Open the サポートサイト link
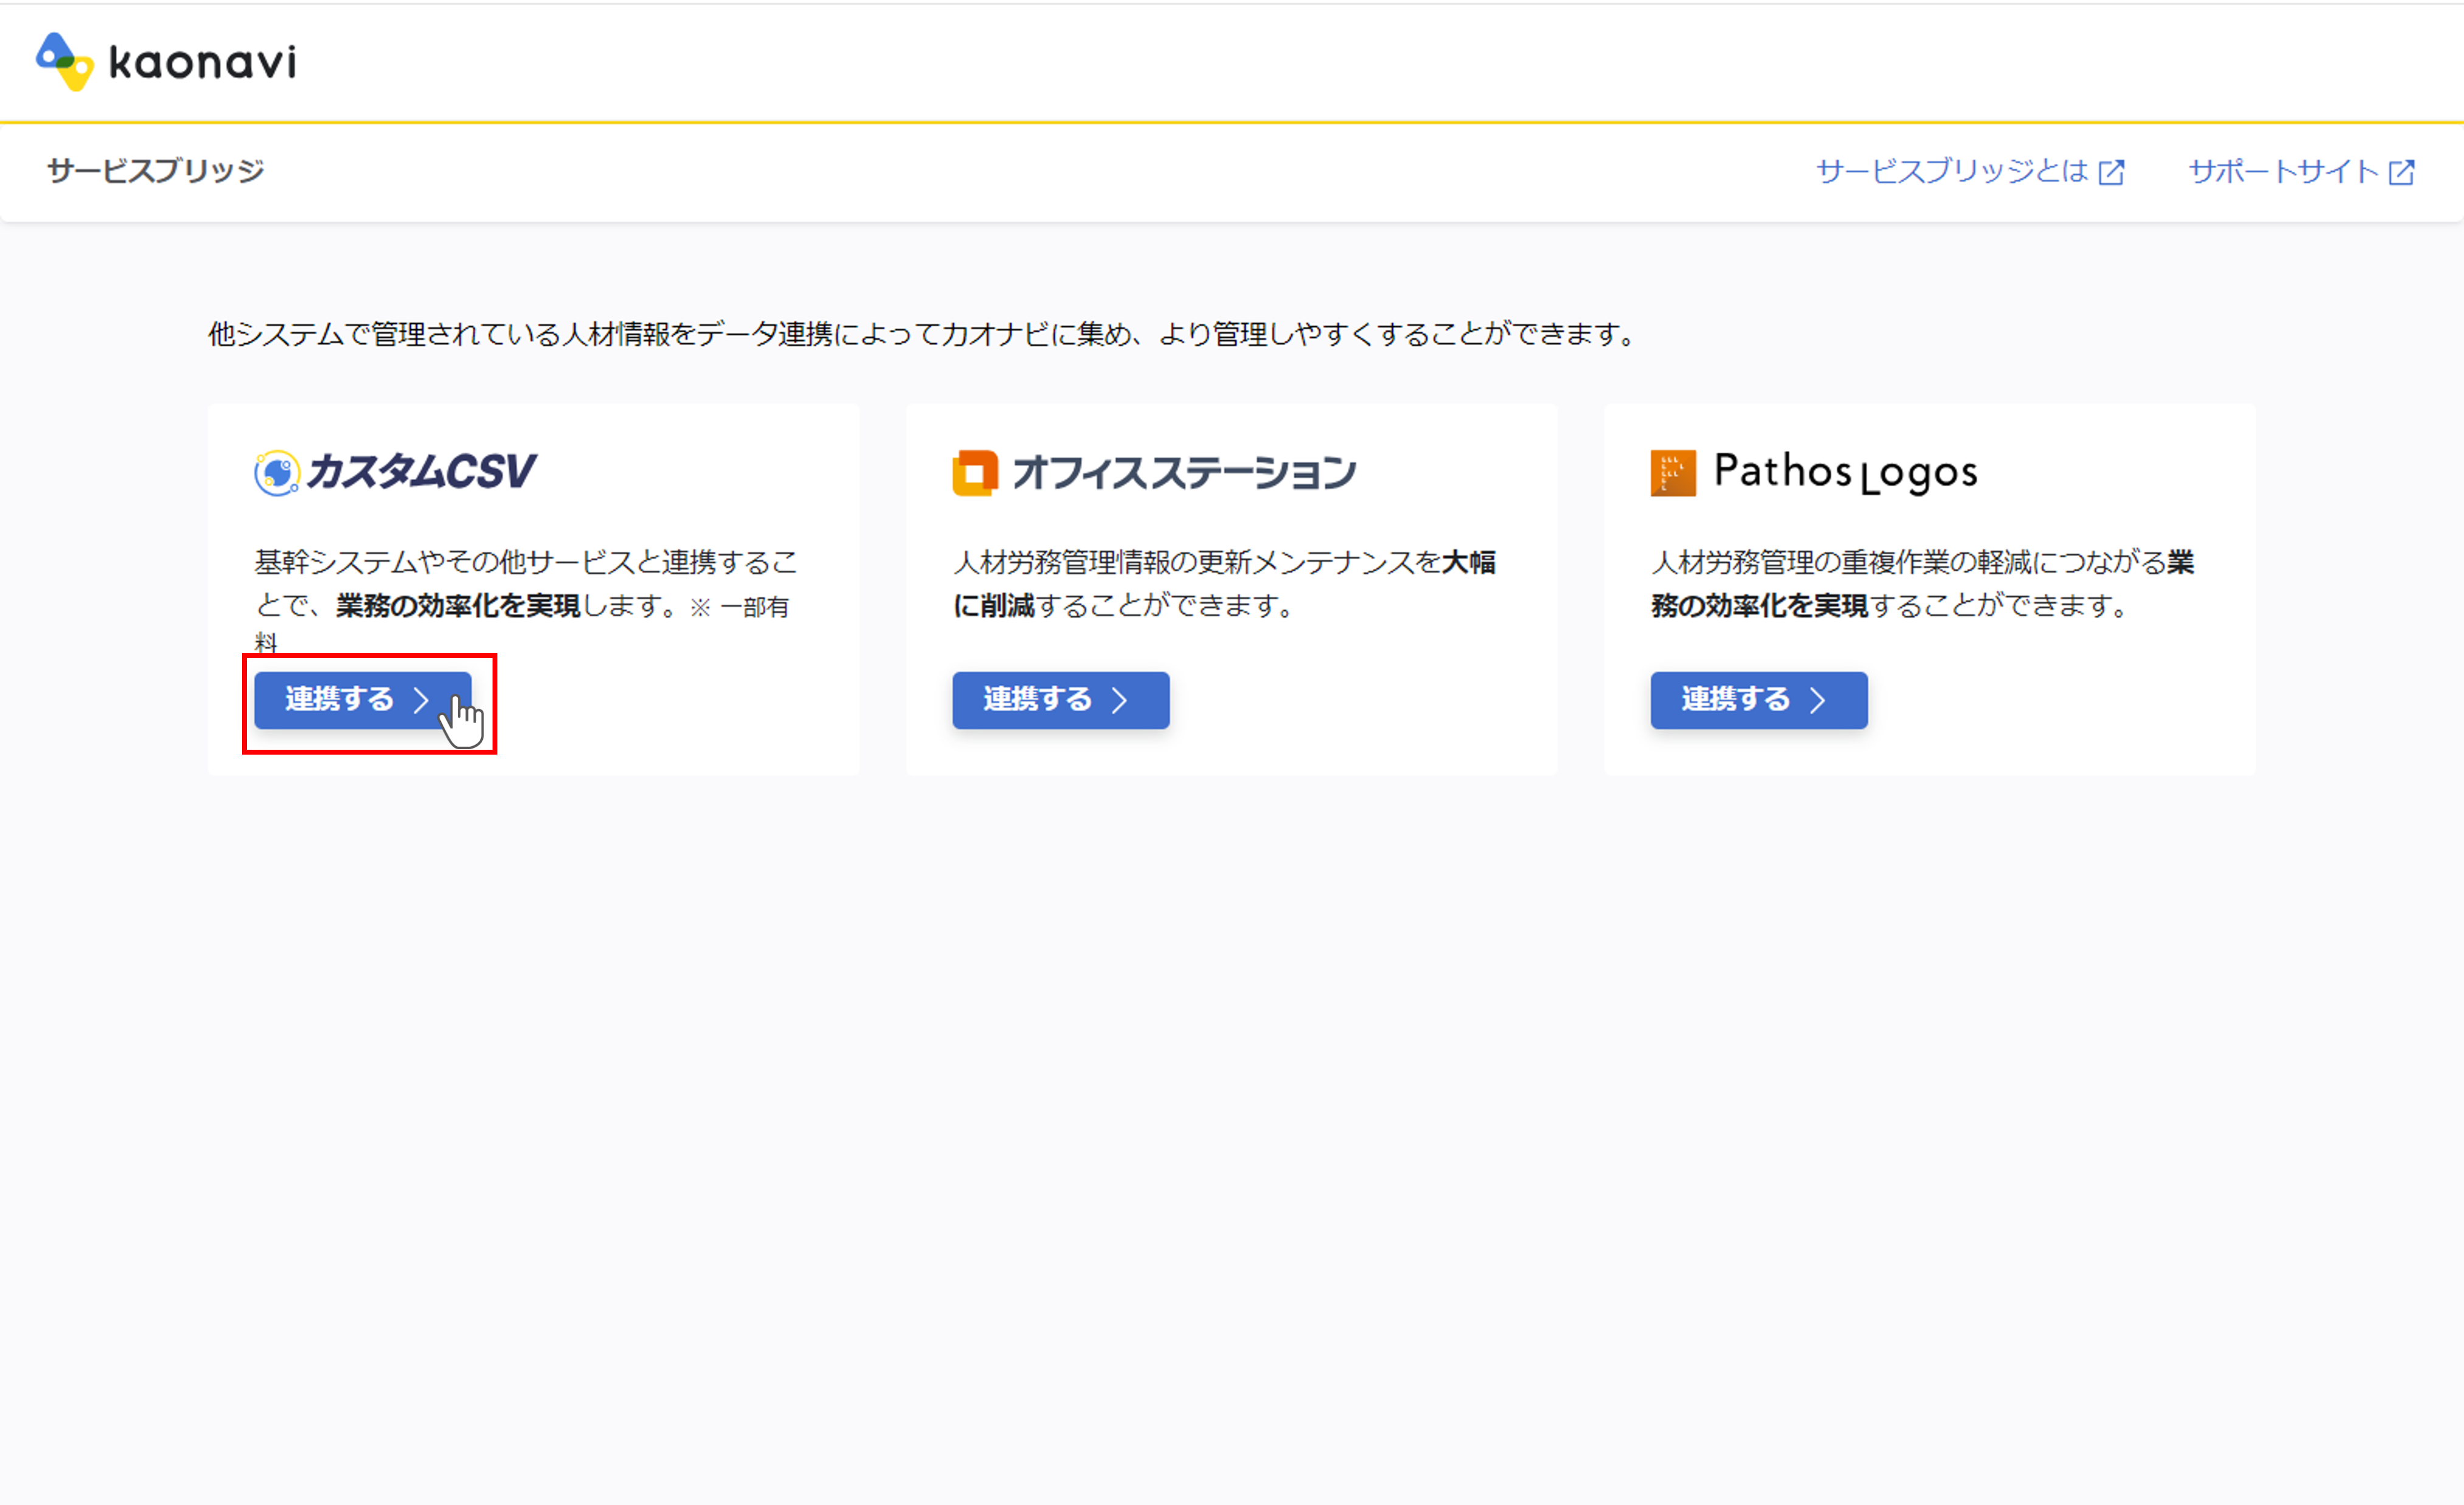 (2302, 171)
